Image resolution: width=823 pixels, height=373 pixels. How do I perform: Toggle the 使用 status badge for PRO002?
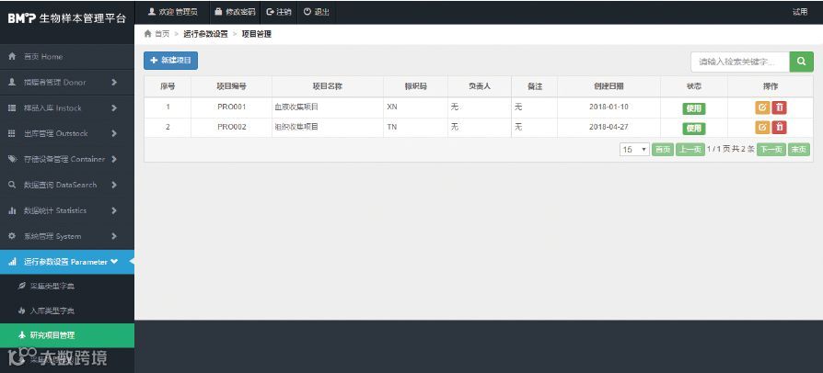click(694, 129)
